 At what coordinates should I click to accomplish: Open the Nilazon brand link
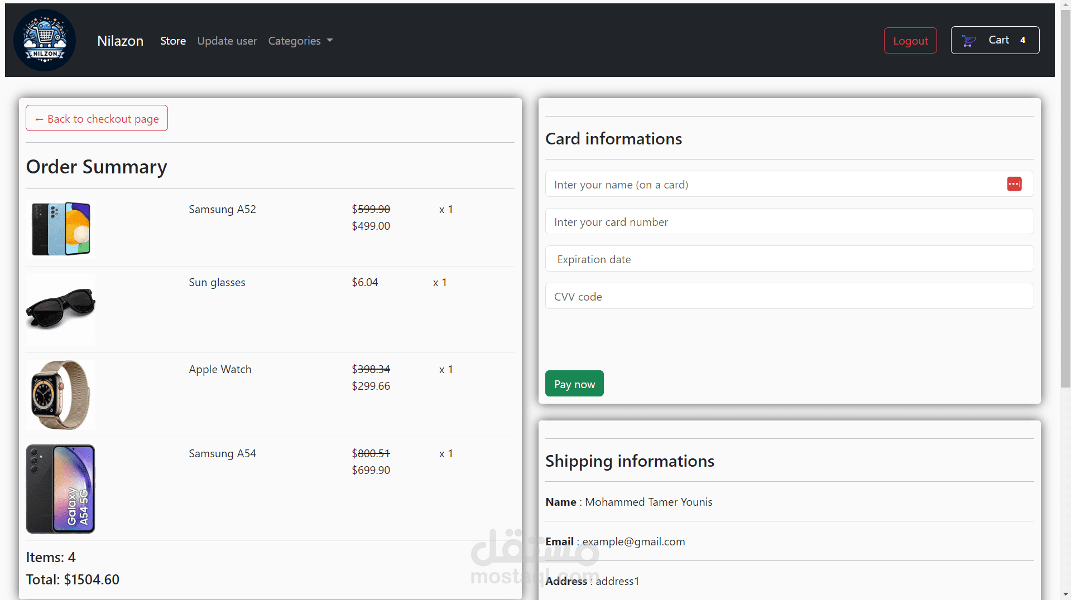coord(120,41)
